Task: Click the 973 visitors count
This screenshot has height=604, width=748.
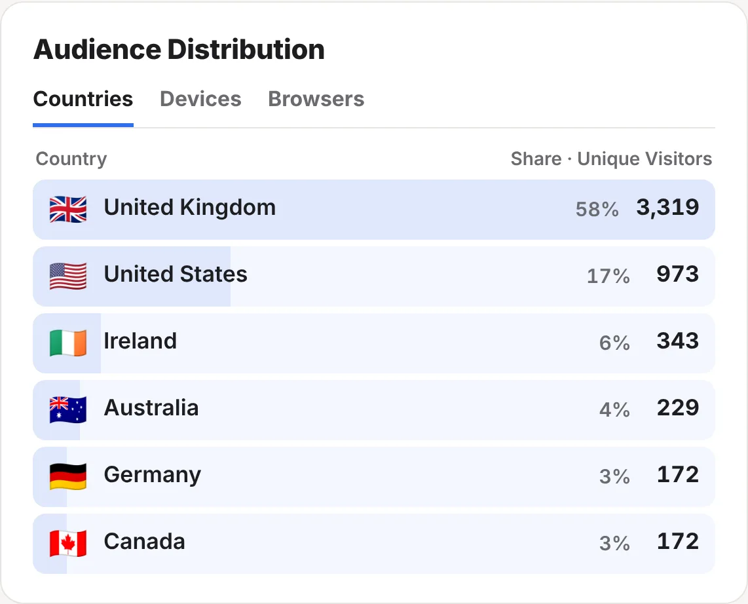Action: [x=678, y=274]
